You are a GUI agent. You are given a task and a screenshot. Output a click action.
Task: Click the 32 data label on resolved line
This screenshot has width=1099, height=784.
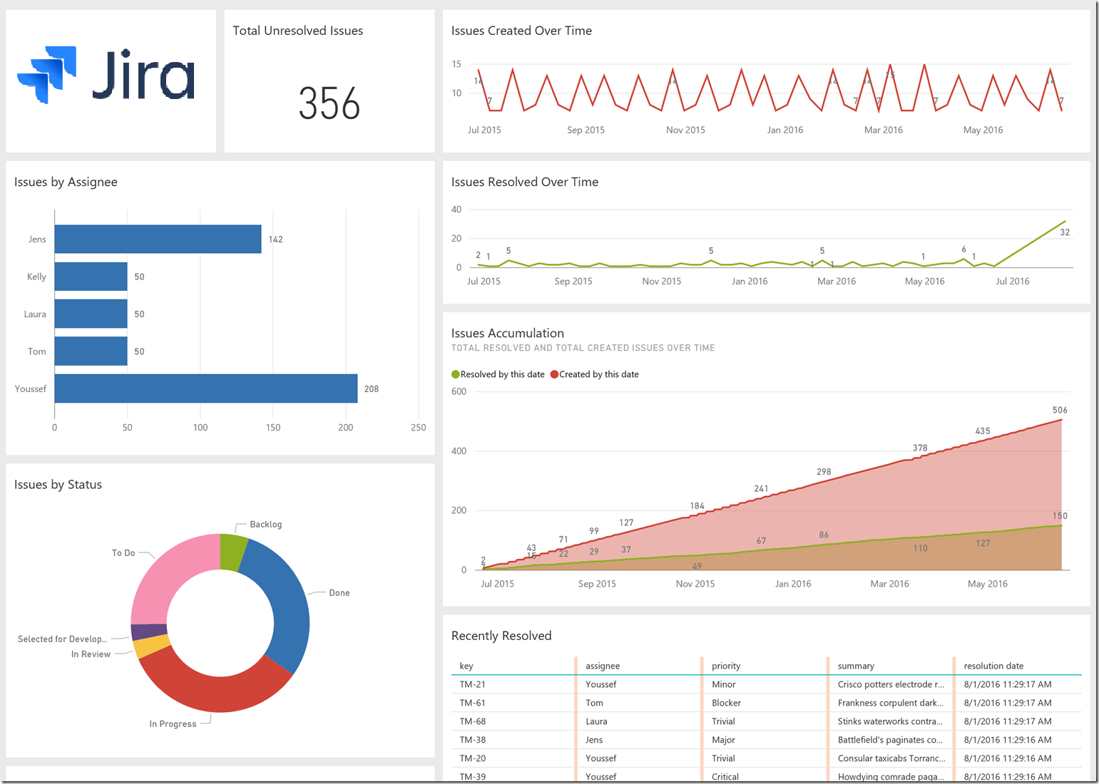(x=1065, y=232)
